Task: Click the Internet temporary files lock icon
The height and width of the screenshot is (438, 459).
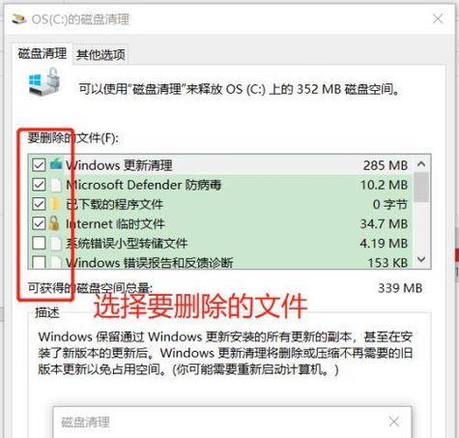Action: coord(54,223)
